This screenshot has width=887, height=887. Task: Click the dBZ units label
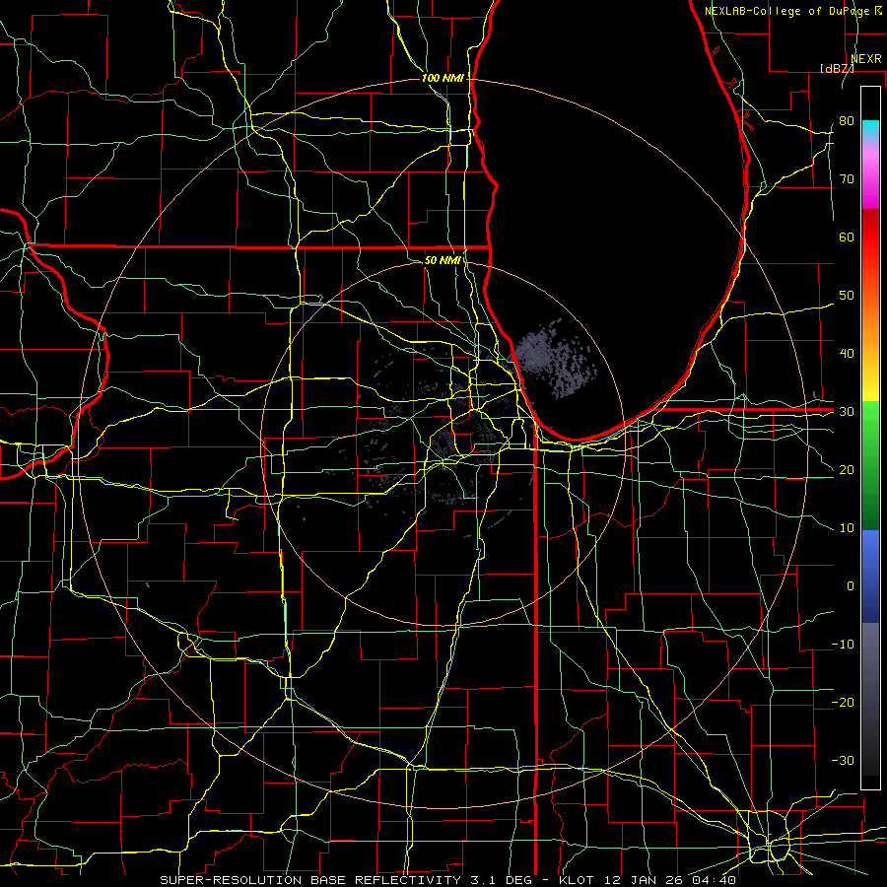(x=838, y=68)
